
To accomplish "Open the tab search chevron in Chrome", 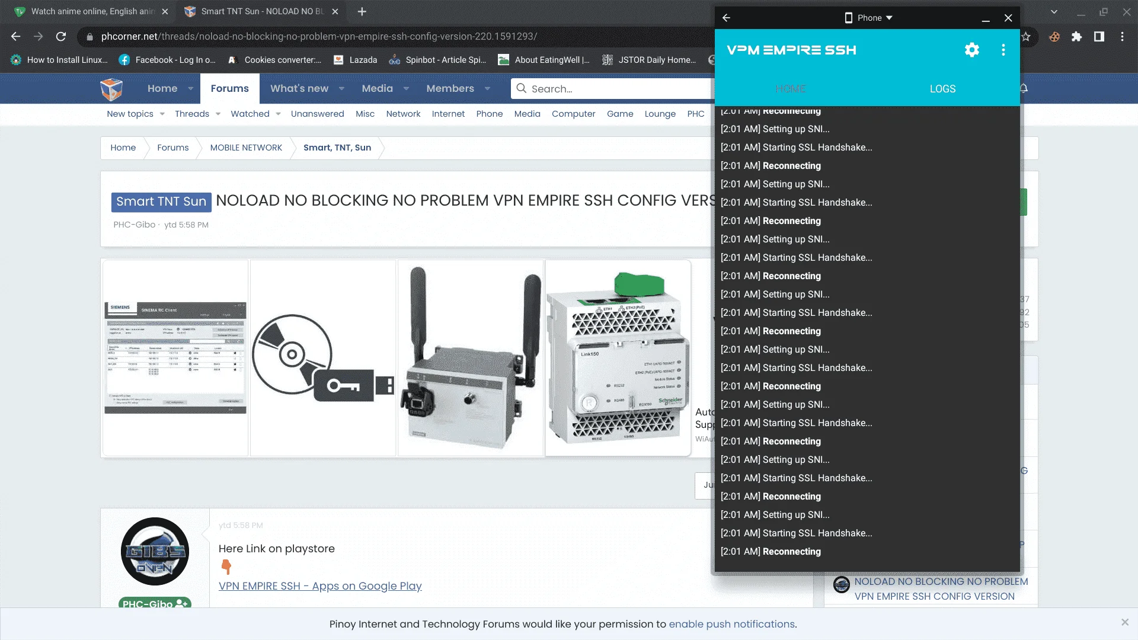I will pyautogui.click(x=1054, y=11).
